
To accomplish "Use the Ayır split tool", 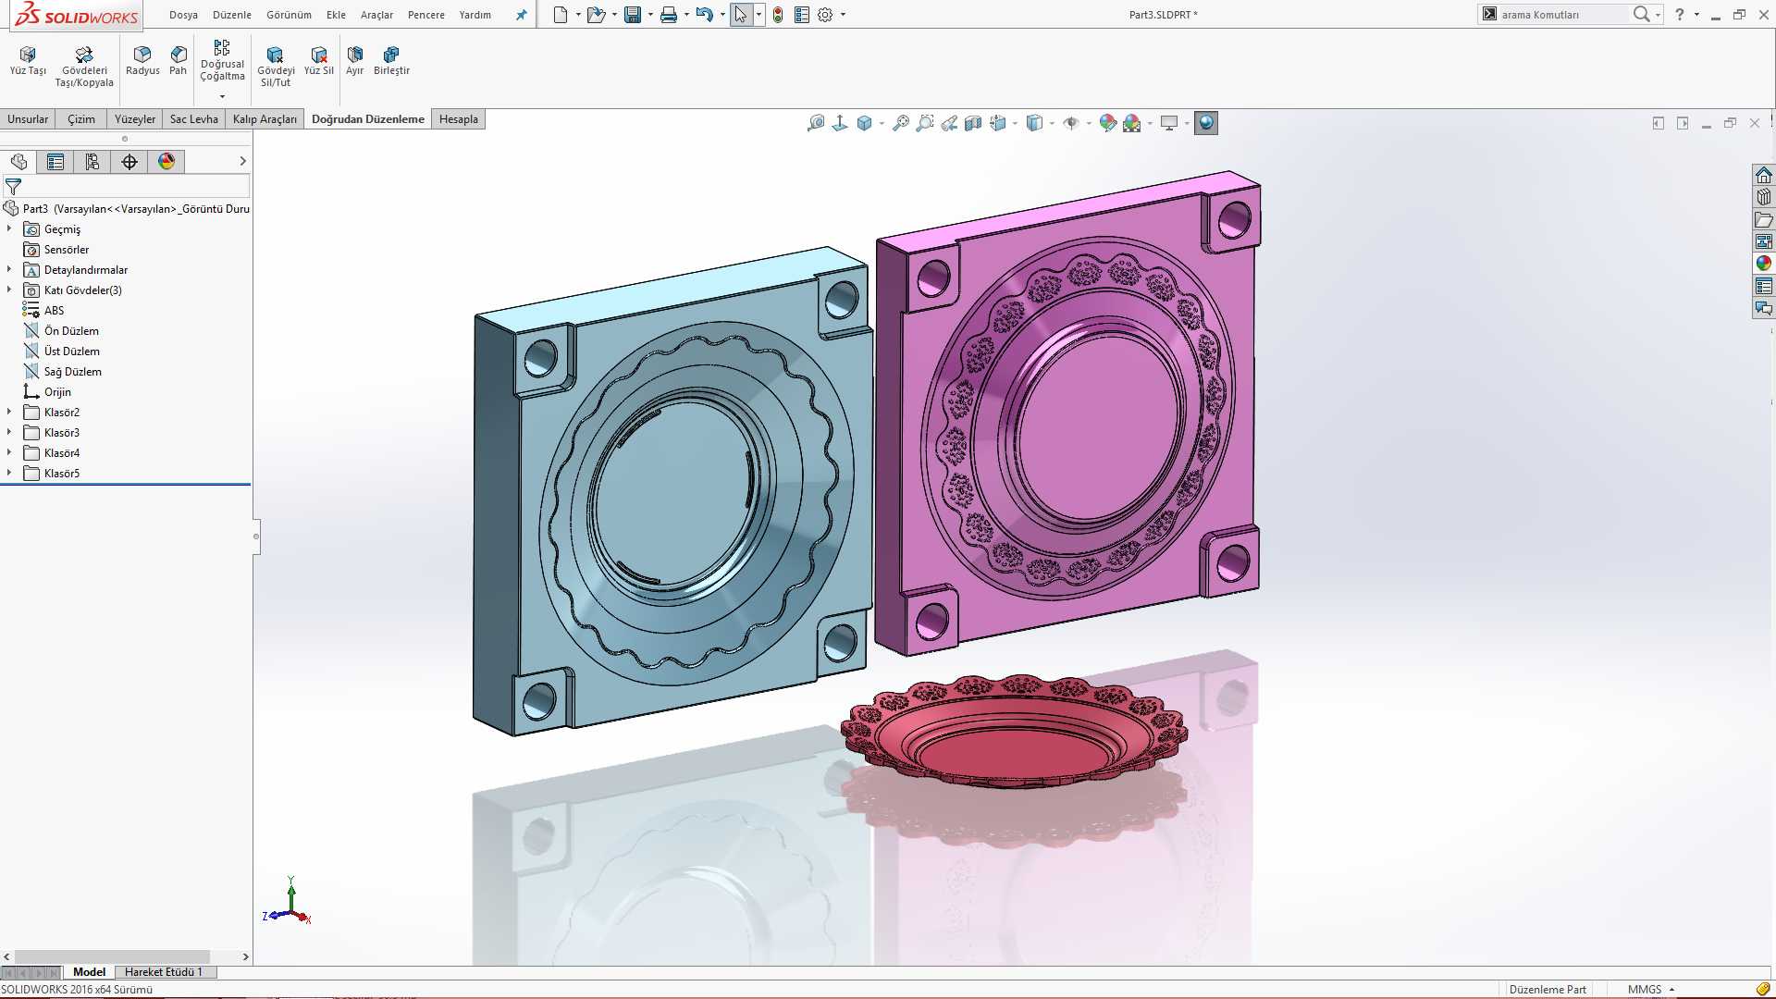I will [x=355, y=61].
